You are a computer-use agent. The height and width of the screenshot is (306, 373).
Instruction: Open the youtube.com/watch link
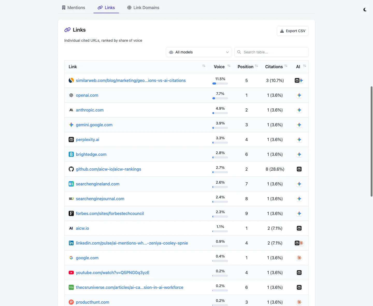click(113, 273)
